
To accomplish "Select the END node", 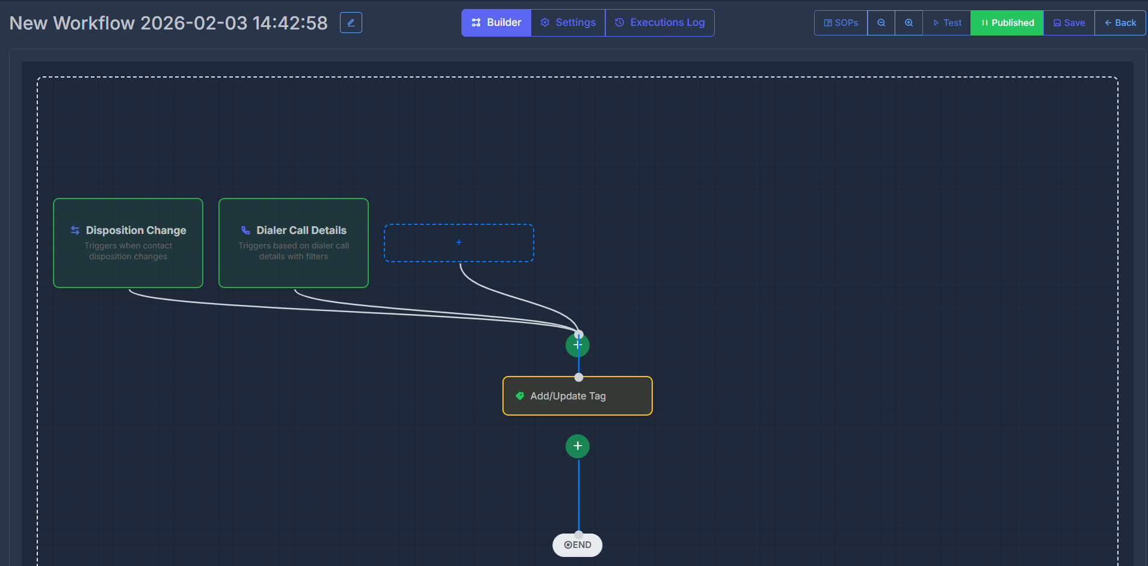I will click(x=577, y=544).
